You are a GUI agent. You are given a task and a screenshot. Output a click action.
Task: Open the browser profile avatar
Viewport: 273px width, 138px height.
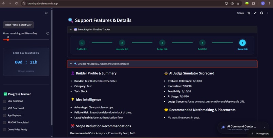263,3
